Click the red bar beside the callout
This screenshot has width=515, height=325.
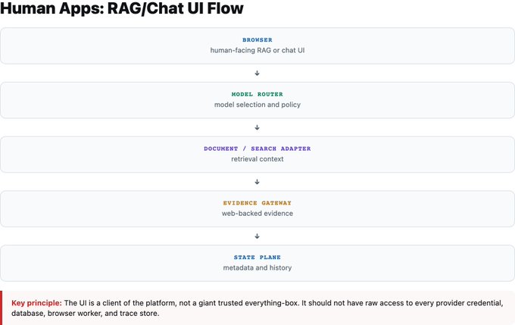click(x=1, y=308)
